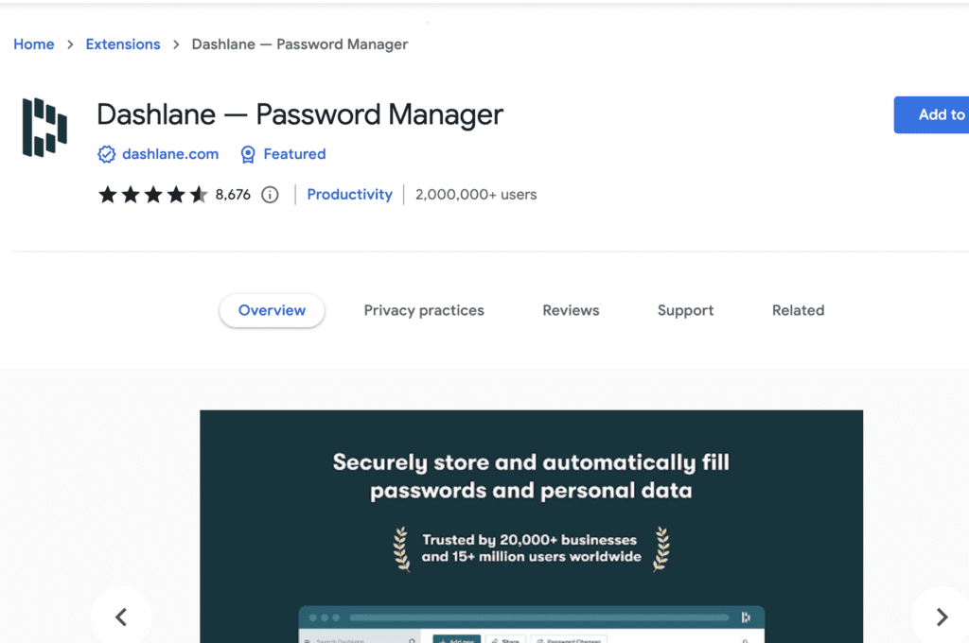The width and height of the screenshot is (969, 643).
Task: Click the '2,000,000+ users' text
Action: pos(476,195)
